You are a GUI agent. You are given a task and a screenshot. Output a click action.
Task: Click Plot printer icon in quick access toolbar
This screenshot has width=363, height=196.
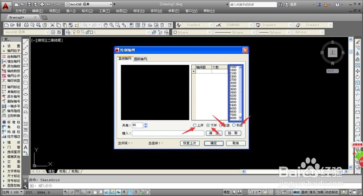pyautogui.click(x=42, y=4)
